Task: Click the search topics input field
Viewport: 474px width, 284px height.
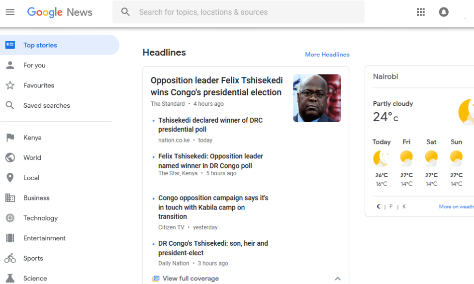Action: (x=238, y=12)
